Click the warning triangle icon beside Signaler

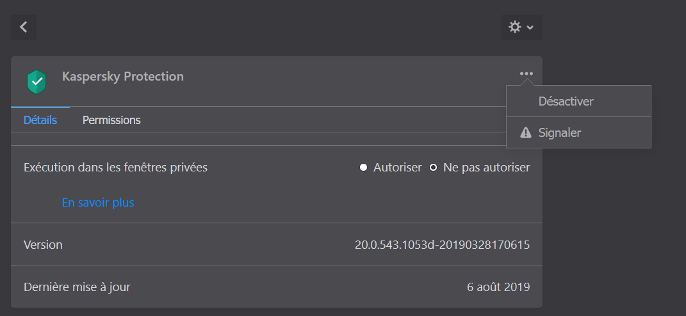526,132
